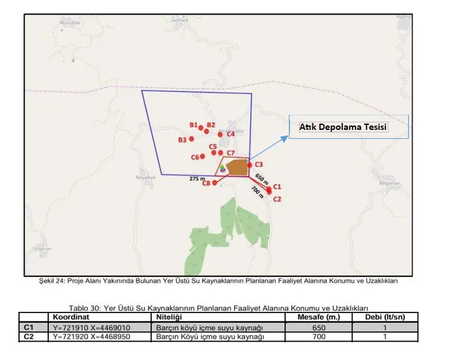
Task: Select the C6 red map marker
Action: [x=203, y=156]
